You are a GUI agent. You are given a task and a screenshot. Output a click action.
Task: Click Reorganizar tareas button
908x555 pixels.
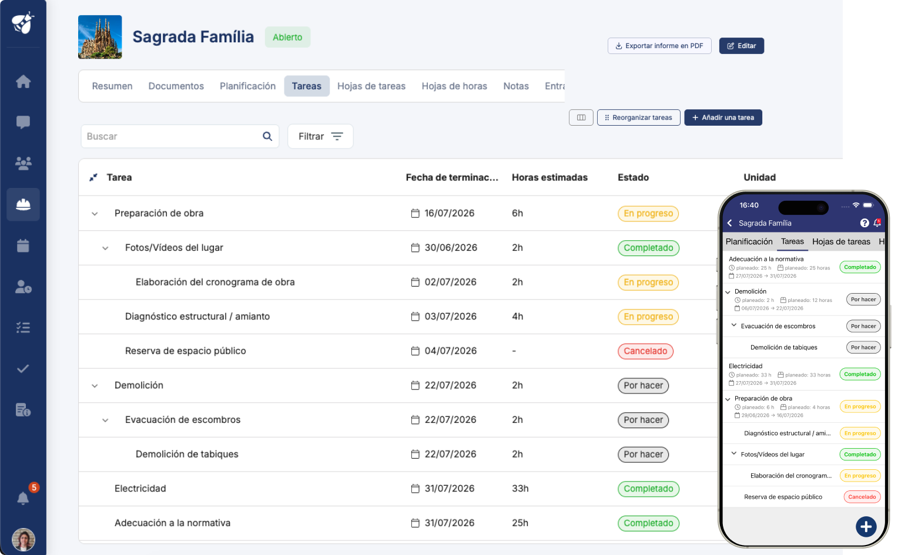pos(639,117)
